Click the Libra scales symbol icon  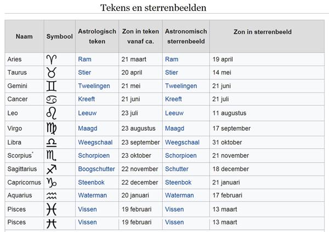point(51,142)
